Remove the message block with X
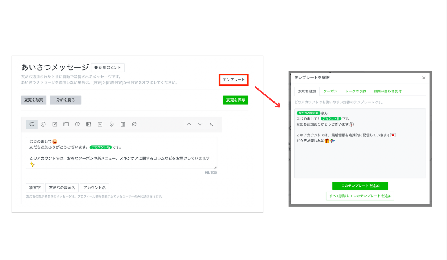The height and width of the screenshot is (260, 447). 211,124
